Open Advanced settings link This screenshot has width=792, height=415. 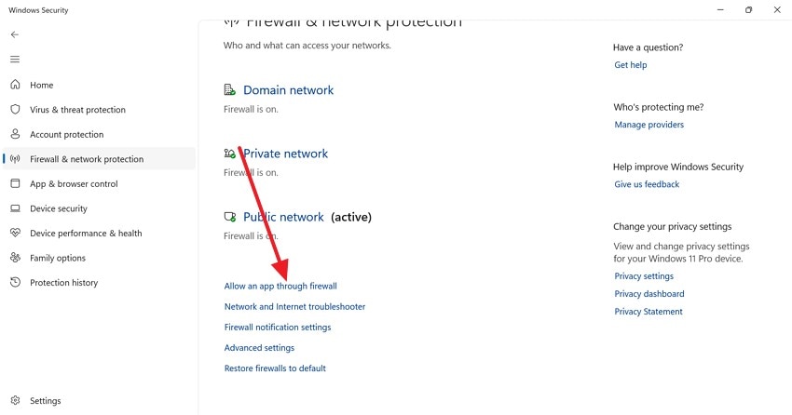pos(259,348)
